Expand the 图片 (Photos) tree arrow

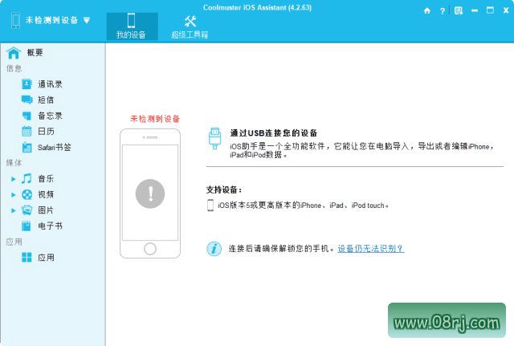[14, 210]
